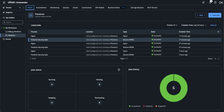Switch to the Automations tab
This screenshot has height=112, width=224.
[x=41, y=8]
